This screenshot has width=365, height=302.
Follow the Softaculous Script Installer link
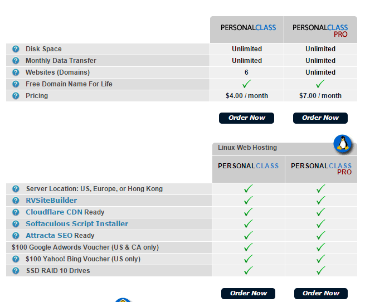[x=77, y=223]
